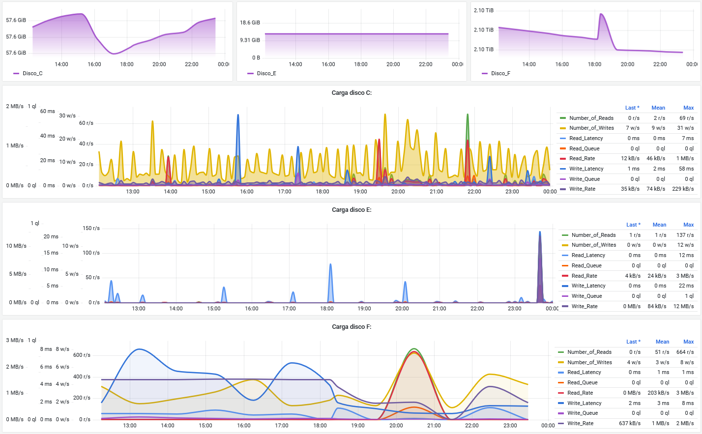The image size is (702, 434).
Task: Click Read_Queue orange swatch in disco E legend
Action: pos(565,266)
